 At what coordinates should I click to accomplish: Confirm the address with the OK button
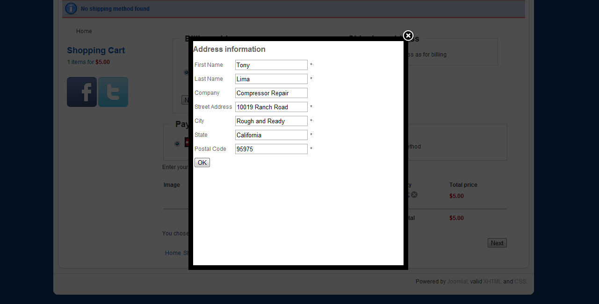point(202,163)
